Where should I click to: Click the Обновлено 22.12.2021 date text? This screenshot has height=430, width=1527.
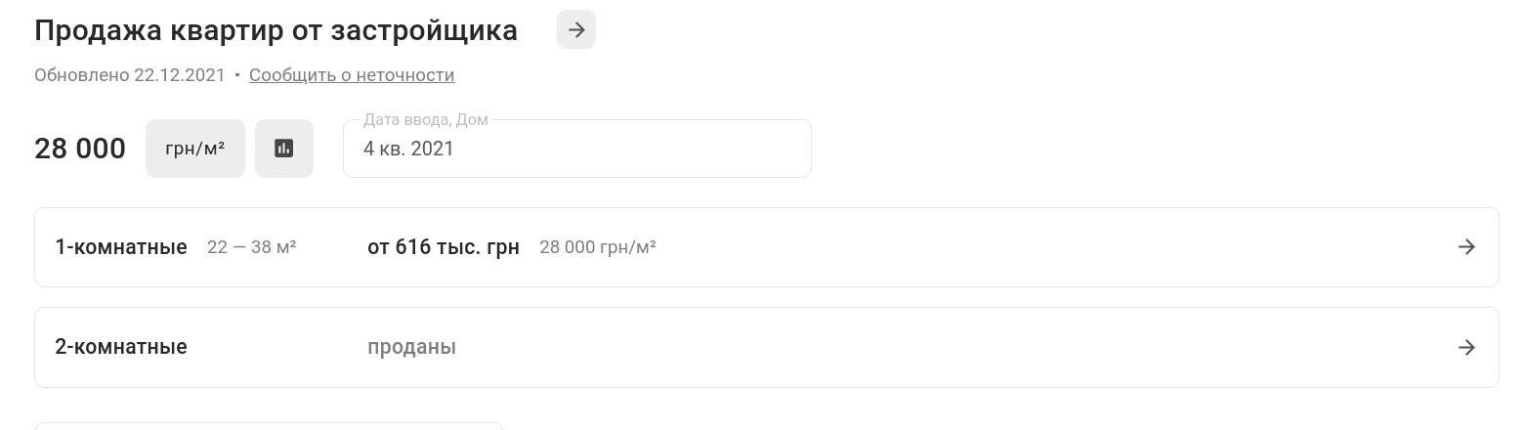coord(129,75)
